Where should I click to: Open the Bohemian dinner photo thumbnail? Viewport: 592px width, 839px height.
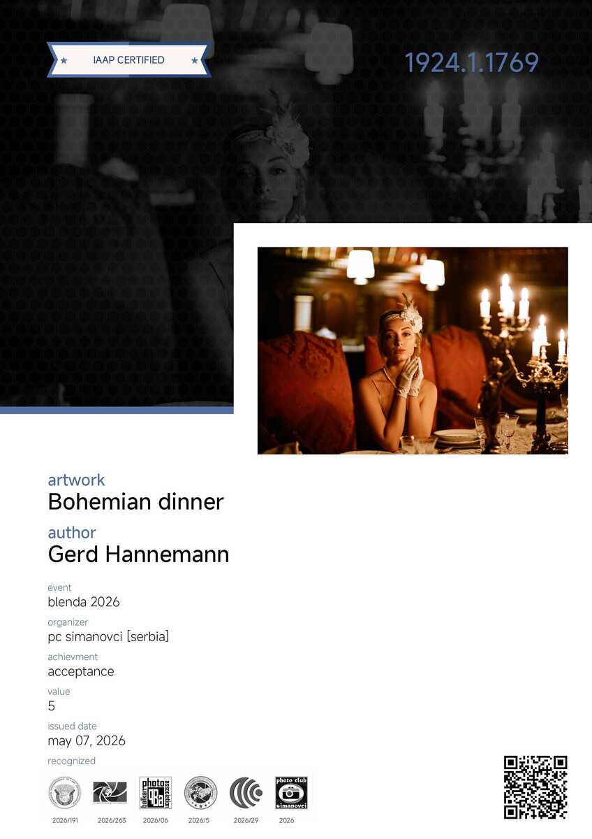pos(412,350)
